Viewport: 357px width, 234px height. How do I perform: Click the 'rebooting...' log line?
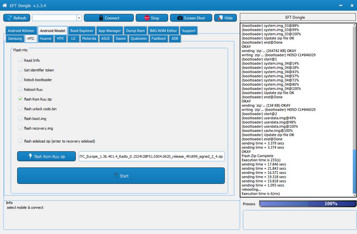pos(251,189)
